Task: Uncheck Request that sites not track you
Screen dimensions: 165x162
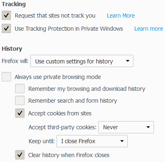Action: [x=6, y=16]
